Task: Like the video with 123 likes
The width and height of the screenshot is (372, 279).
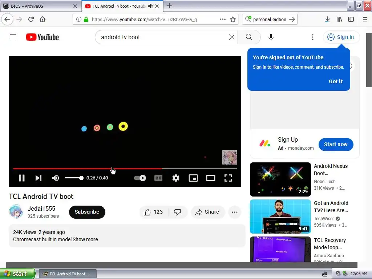Action: [x=154, y=212]
